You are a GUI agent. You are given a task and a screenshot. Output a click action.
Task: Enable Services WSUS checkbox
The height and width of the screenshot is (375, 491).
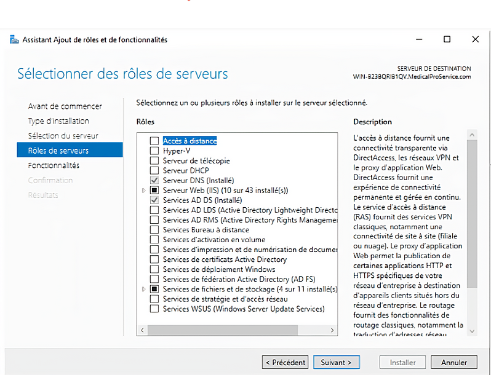tap(154, 309)
